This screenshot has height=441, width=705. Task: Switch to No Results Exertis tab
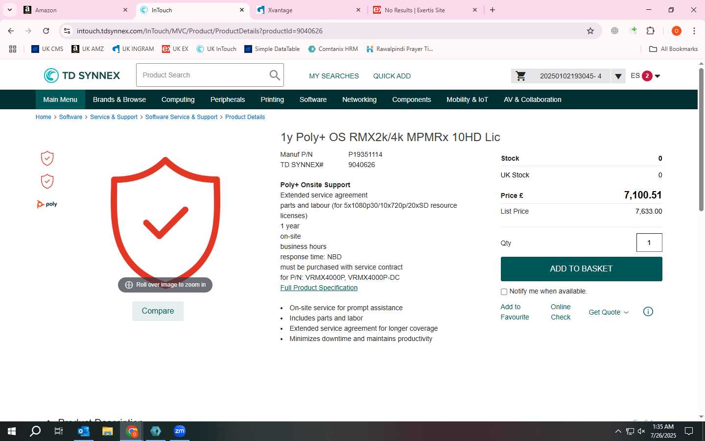click(x=425, y=10)
